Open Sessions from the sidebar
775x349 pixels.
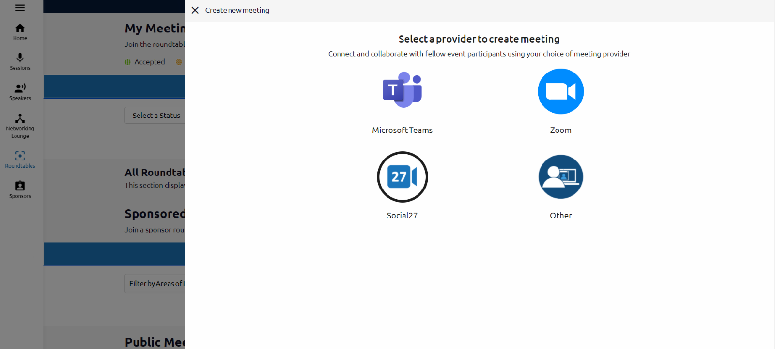pyautogui.click(x=20, y=62)
